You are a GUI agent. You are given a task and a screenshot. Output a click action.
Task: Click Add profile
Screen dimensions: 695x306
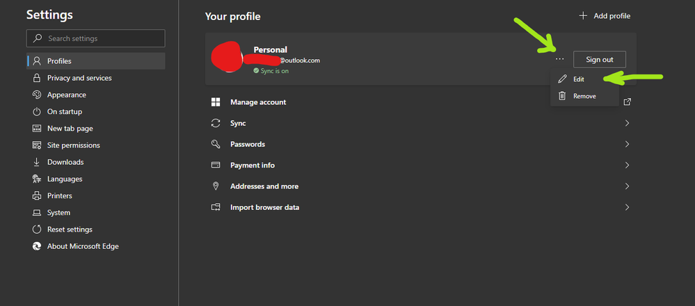pos(605,16)
